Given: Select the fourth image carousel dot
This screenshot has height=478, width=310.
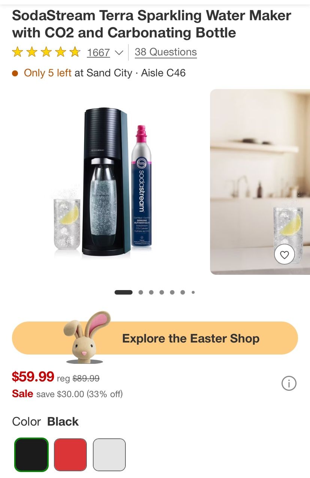Looking at the screenshot, I should click(162, 292).
